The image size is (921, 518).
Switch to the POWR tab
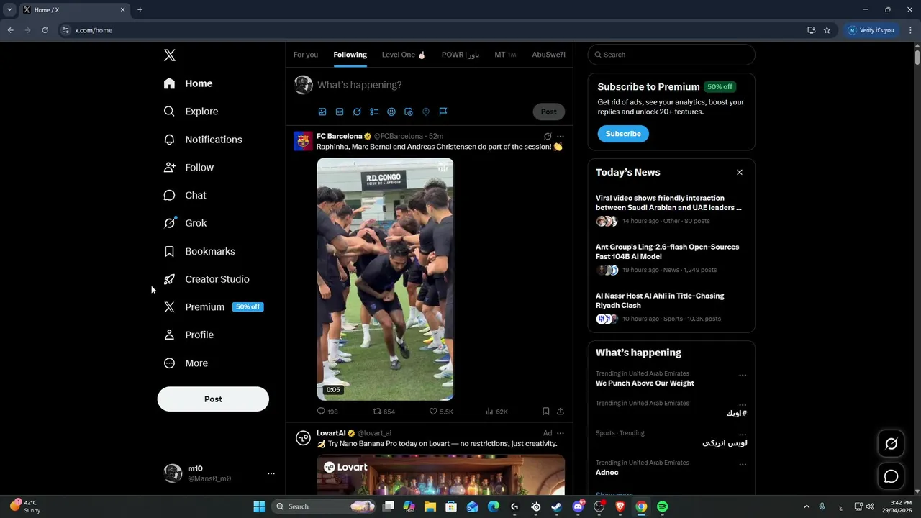tap(460, 55)
